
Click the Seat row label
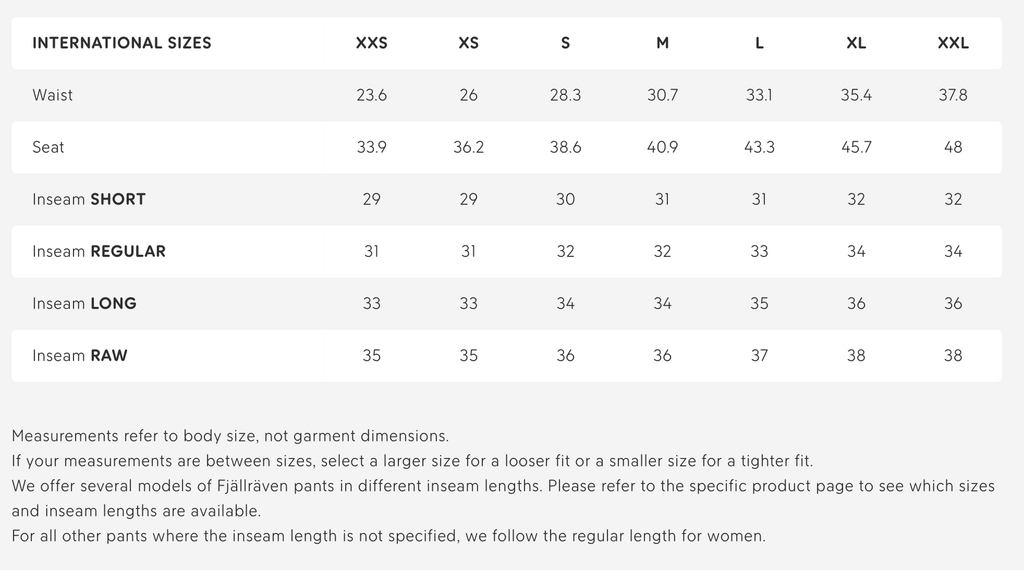tap(48, 147)
